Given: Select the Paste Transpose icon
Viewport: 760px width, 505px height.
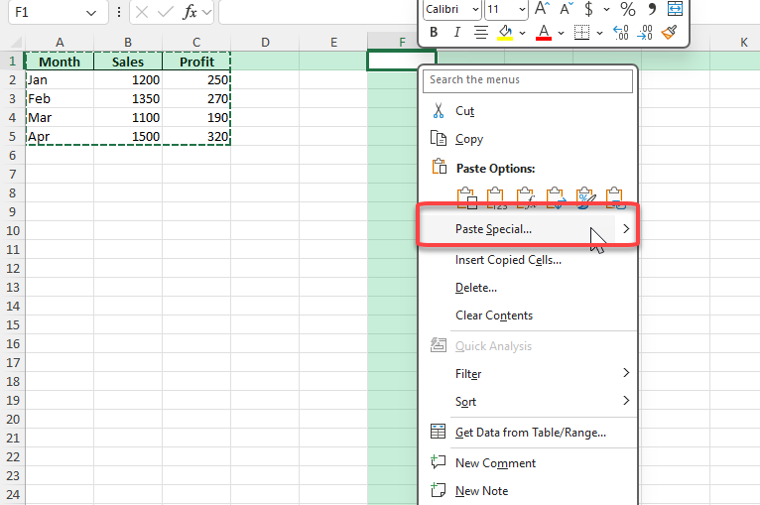Looking at the screenshot, I should click(556, 197).
